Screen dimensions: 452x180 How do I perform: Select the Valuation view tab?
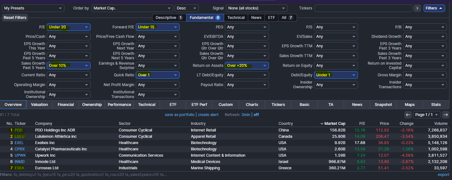[x=39, y=105]
